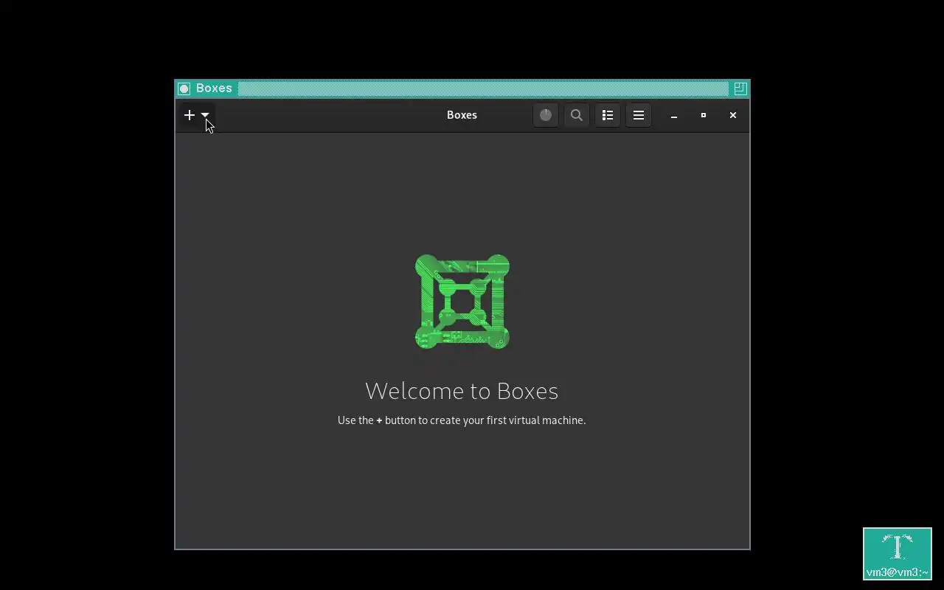Switch to list view
The width and height of the screenshot is (944, 590).
(x=608, y=115)
